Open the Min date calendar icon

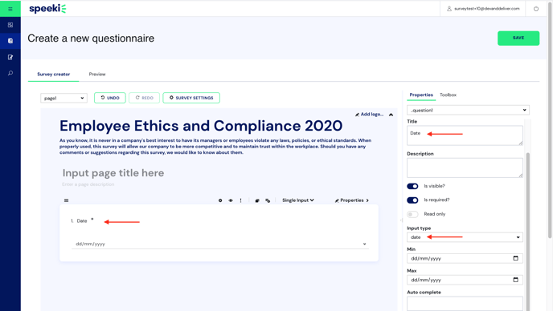point(515,258)
